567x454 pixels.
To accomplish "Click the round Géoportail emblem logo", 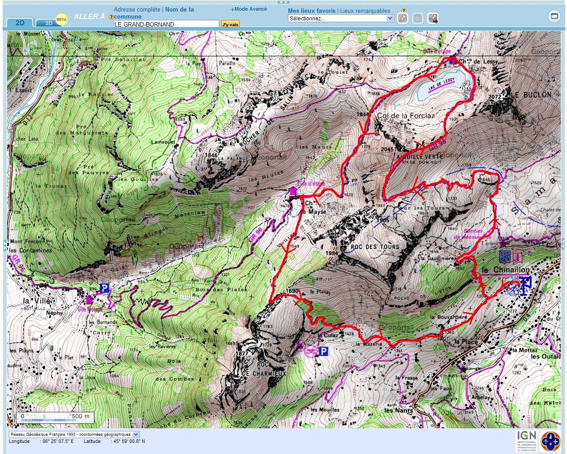I will coord(550,441).
